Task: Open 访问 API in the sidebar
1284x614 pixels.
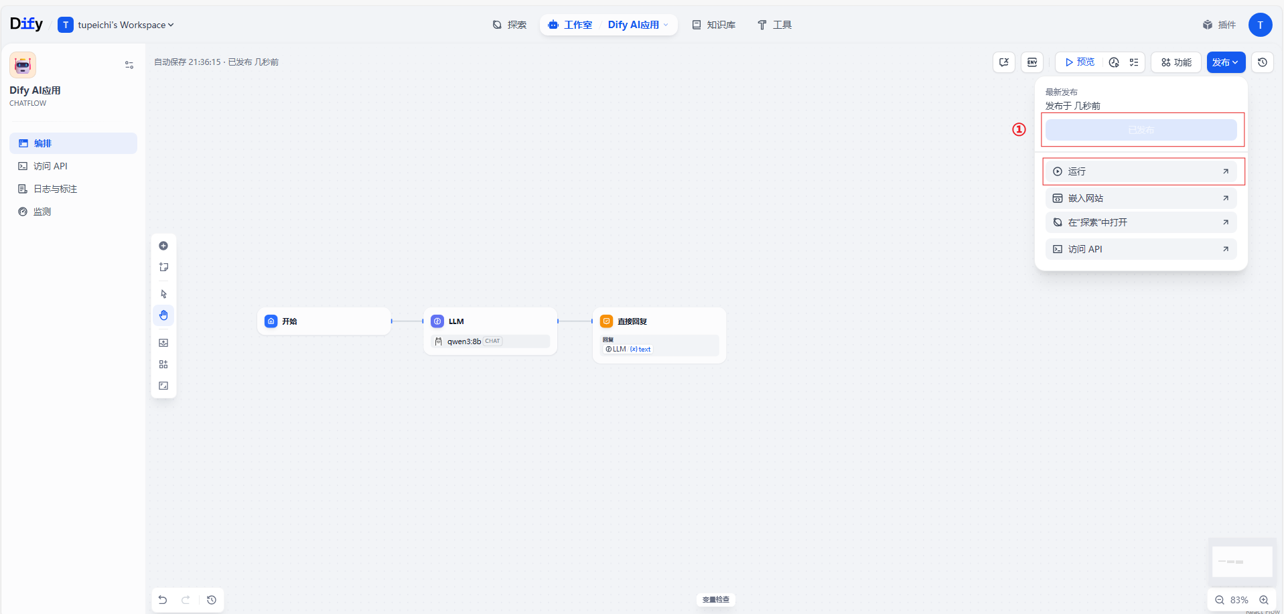Action: pos(73,166)
